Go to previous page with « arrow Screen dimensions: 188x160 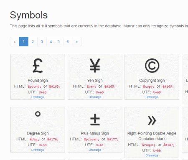pos(15,41)
